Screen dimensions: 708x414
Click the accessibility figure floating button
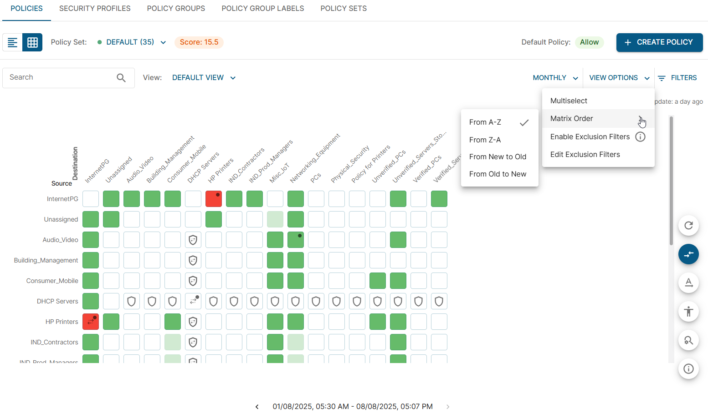[x=688, y=312]
